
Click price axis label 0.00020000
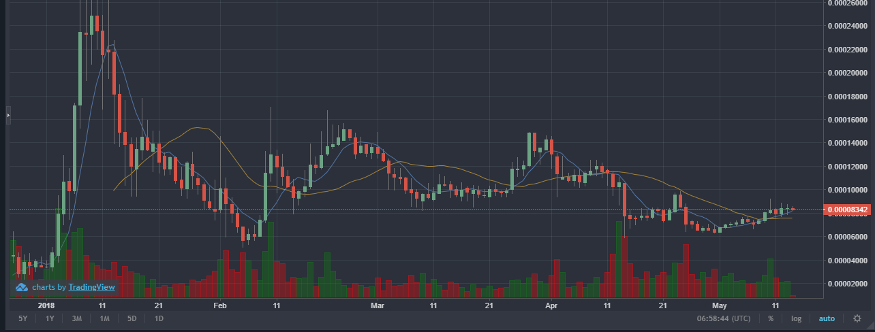coord(846,72)
